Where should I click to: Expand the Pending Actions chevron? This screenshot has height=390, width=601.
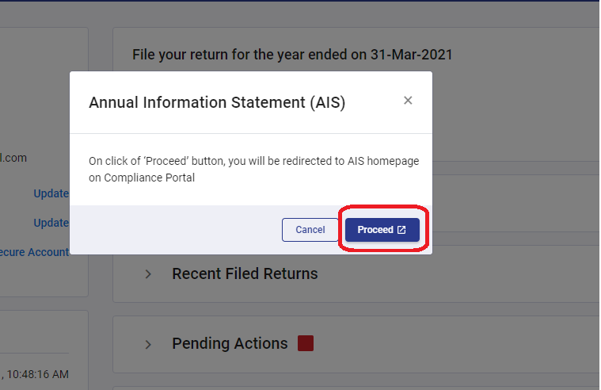(147, 344)
